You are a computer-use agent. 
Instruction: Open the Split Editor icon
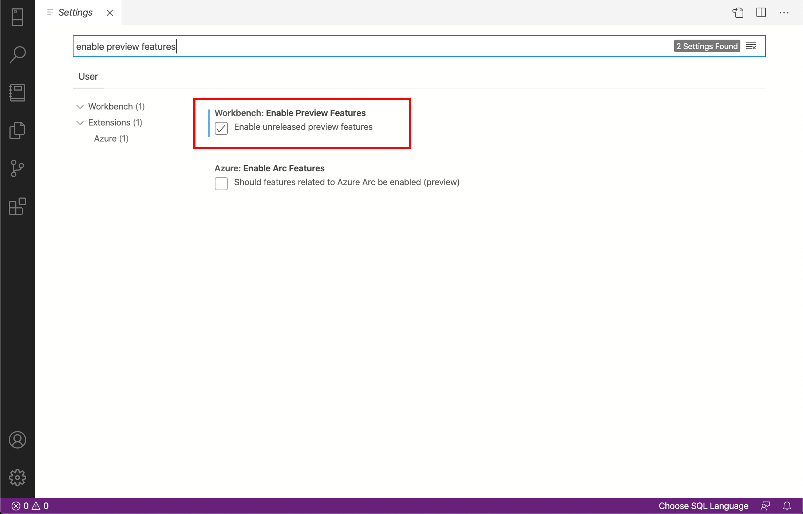point(761,12)
